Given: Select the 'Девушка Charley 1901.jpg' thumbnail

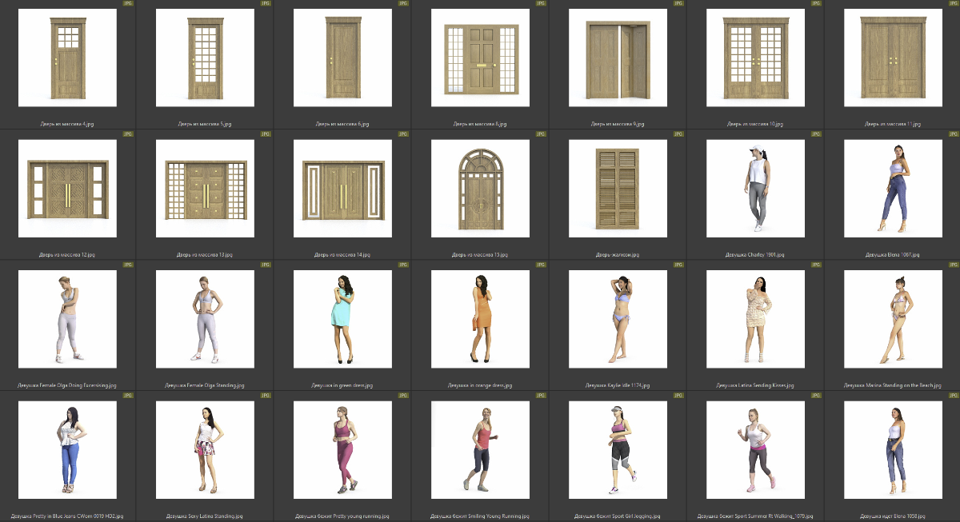Looking at the screenshot, I should [755, 189].
